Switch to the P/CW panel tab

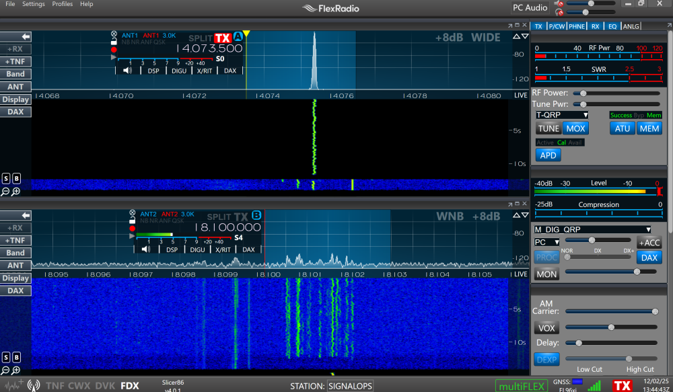[557, 26]
